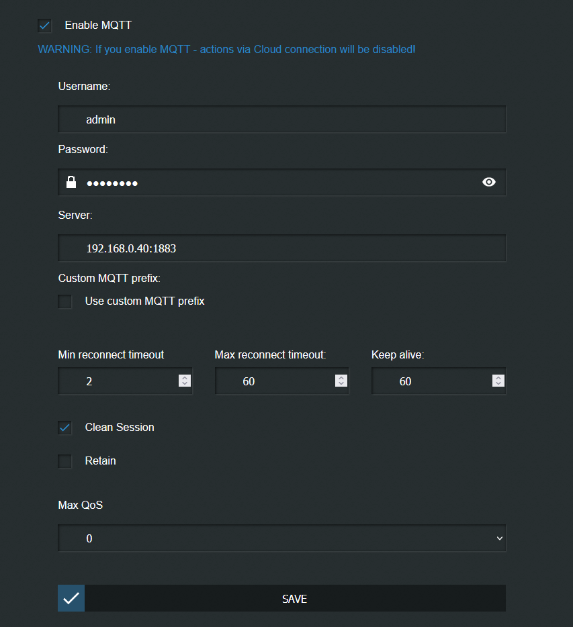
Task: Show the password via eye icon
Action: [x=488, y=183]
